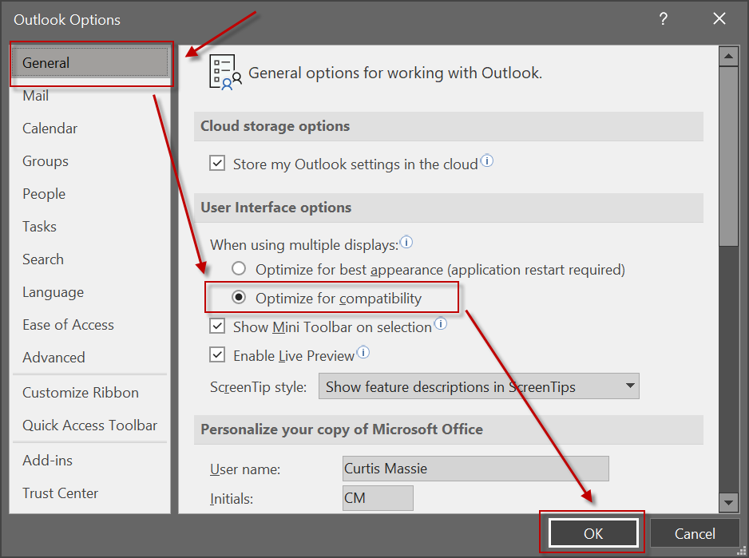Click the scrollbar down arrow
This screenshot has width=749, height=558.
(x=728, y=503)
